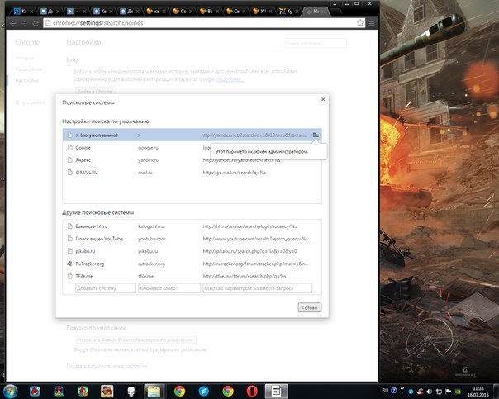Image resolution: width=499 pixels, height=399 pixels.
Task: Select the Google search engine name
Action: 83,148
